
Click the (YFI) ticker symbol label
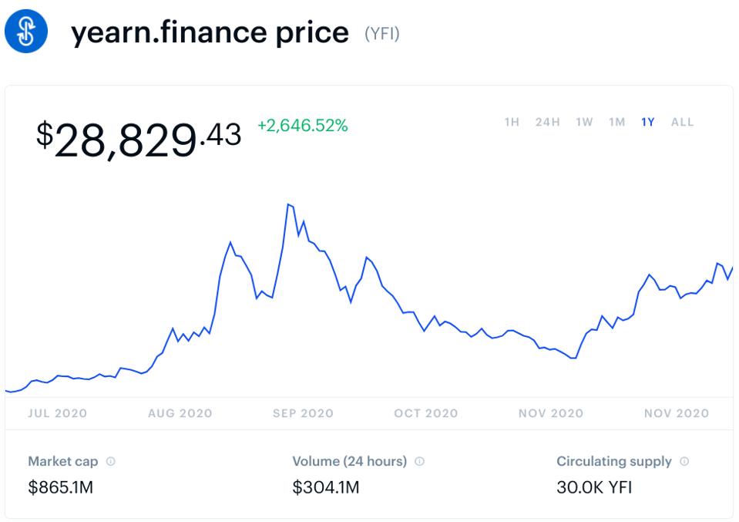coord(382,34)
